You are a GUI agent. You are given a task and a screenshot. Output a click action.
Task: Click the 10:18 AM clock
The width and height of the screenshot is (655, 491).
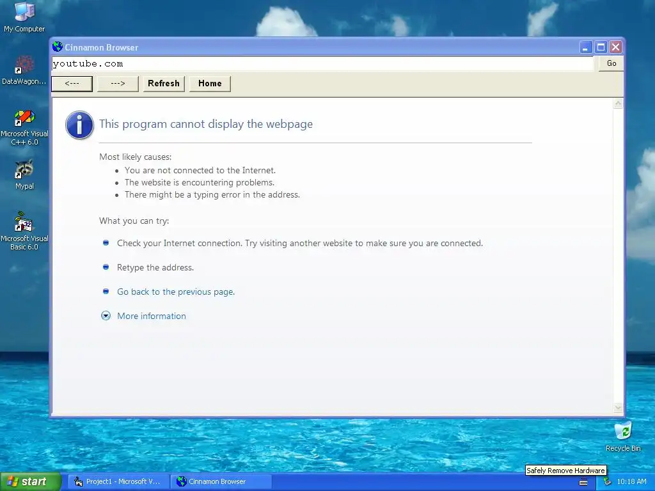[x=631, y=482]
